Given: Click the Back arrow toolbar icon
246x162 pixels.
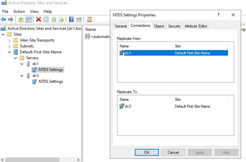Looking at the screenshot, I should click(3, 20).
